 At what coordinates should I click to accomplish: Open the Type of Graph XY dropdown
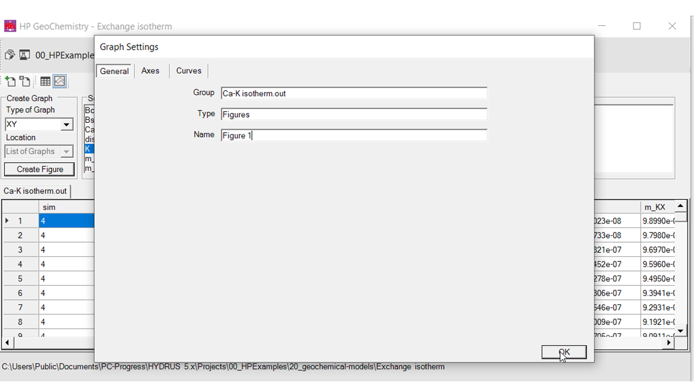[x=67, y=125]
